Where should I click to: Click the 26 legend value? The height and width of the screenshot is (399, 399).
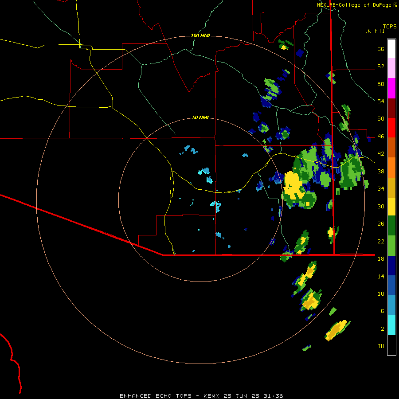click(x=381, y=224)
